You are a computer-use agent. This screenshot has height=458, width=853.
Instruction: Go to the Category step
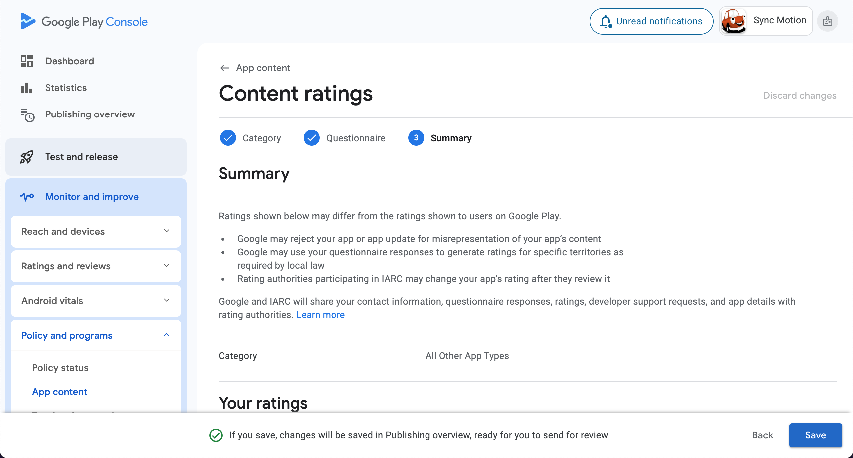coord(250,138)
